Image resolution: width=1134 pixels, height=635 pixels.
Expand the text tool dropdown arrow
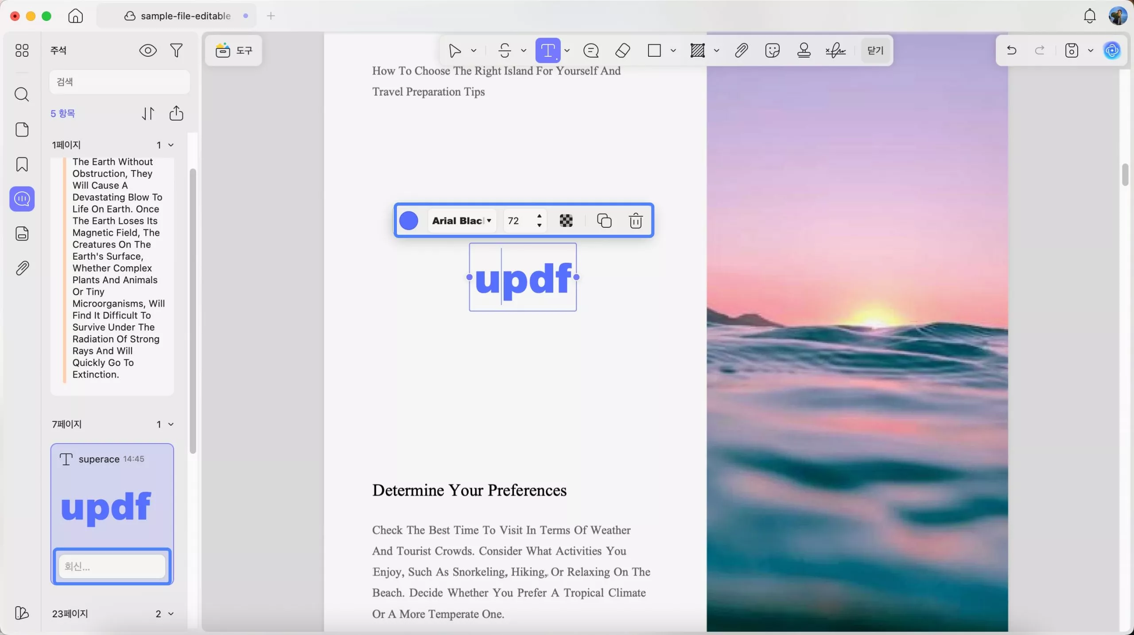pyautogui.click(x=567, y=51)
